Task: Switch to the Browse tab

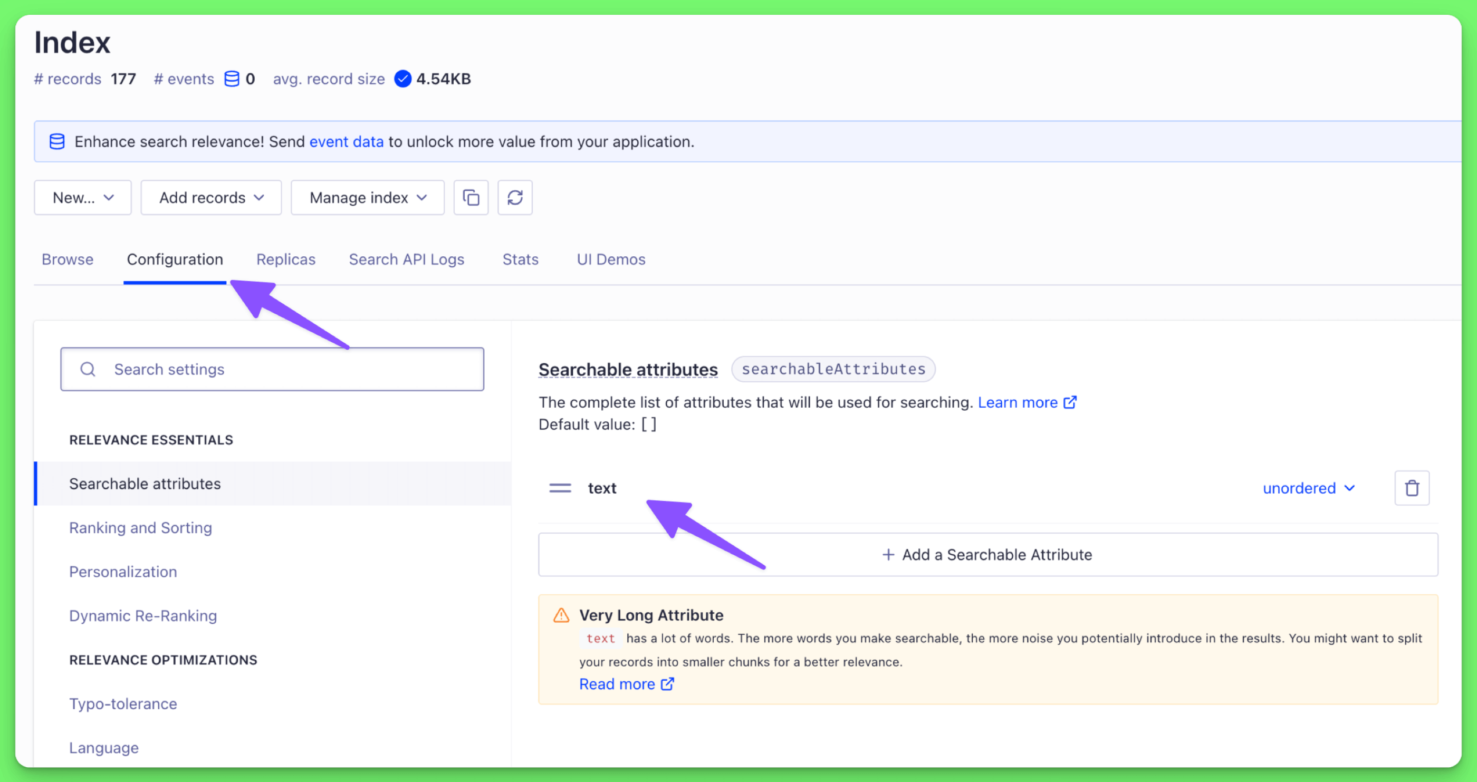Action: [68, 259]
